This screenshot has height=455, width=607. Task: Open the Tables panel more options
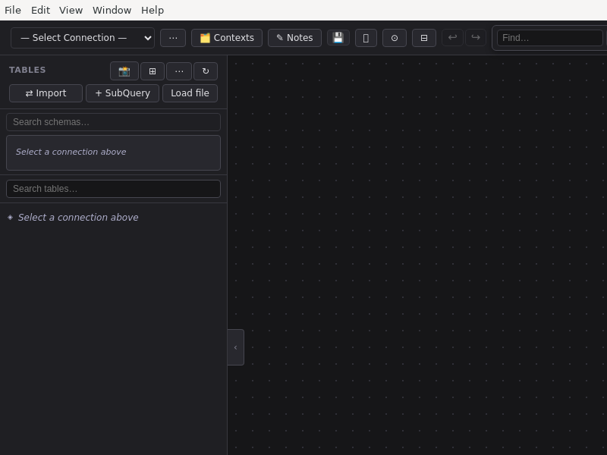pos(179,71)
